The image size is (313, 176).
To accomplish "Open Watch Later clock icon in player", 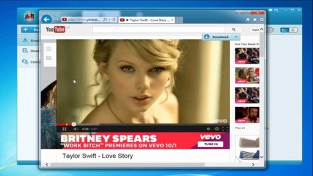I will coord(208,129).
